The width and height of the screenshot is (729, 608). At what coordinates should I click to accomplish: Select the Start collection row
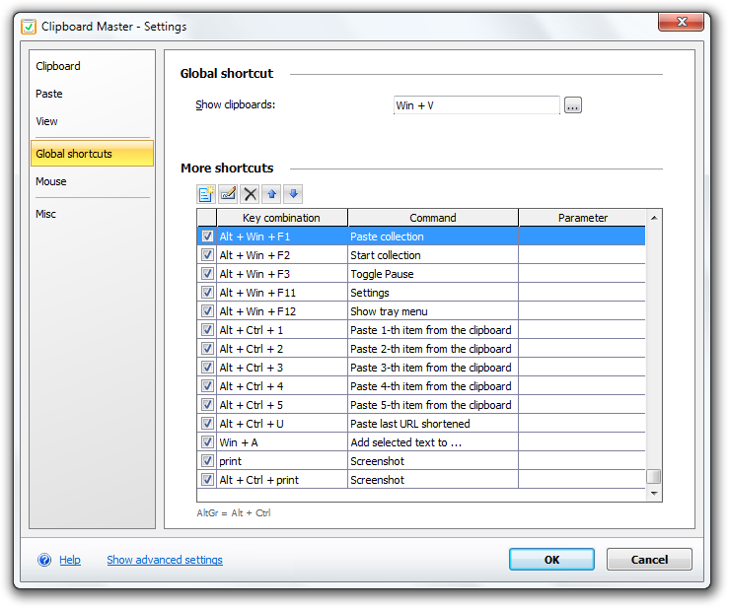[x=421, y=255]
